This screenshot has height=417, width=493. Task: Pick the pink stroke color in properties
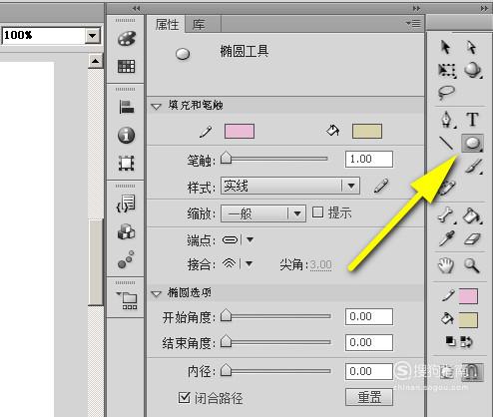(240, 132)
